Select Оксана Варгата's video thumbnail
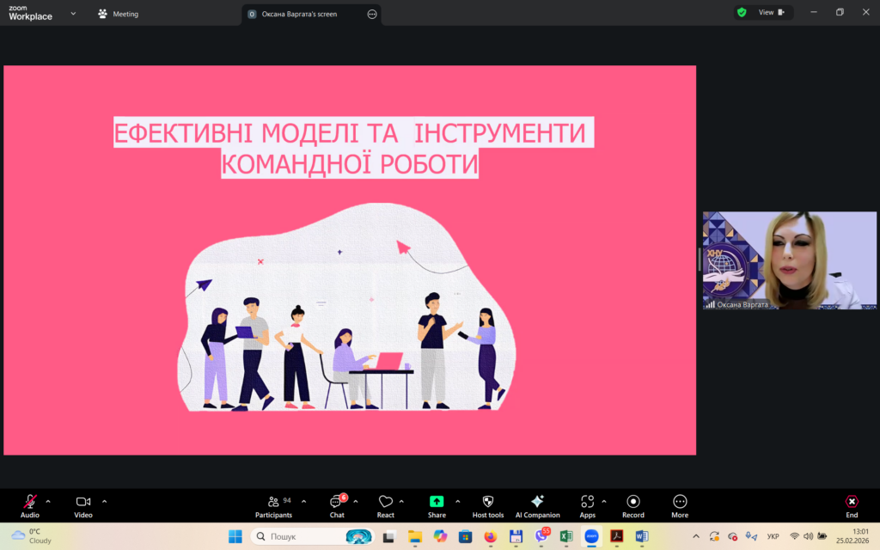Viewport: 880px width, 550px height. tap(790, 260)
